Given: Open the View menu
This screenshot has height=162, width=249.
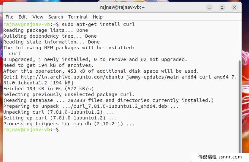Looking at the screenshot, I should (x=38, y=17).
